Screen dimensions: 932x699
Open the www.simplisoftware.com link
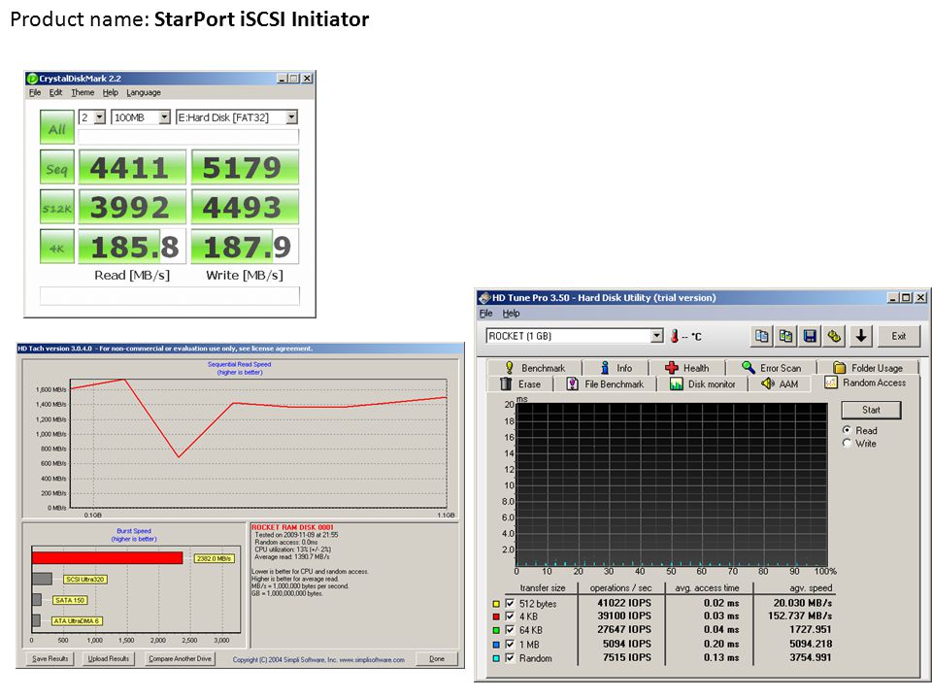coord(372,660)
